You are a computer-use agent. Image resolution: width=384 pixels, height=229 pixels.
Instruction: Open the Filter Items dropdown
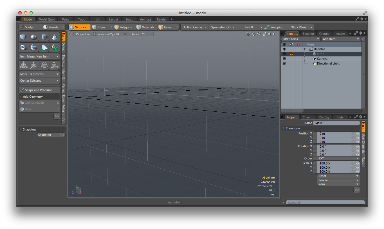pos(301,39)
